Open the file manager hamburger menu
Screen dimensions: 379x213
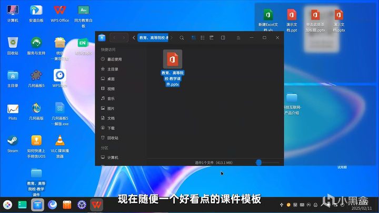[238, 38]
